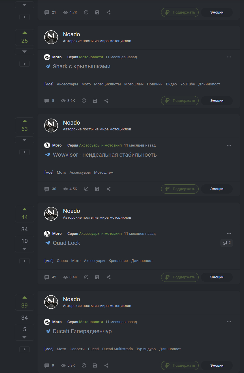The image size is (244, 373).
Task: Save the Shark с крылышками post
Action: tap(95, 101)
